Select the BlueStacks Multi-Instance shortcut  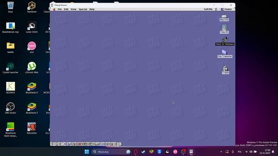point(10,130)
